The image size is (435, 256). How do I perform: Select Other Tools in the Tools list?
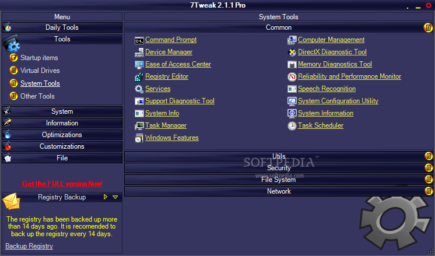pyautogui.click(x=37, y=96)
